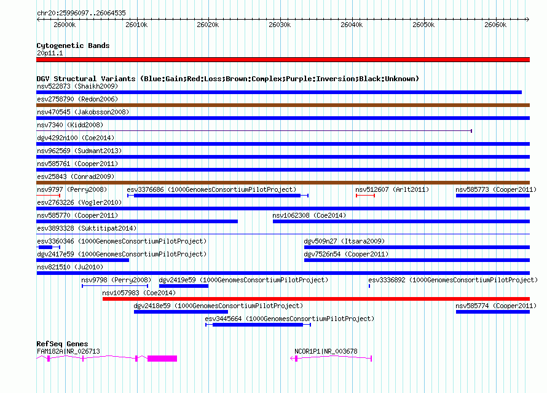547x393 pixels.
Task: Click the nsv7340 (Kidd2008) inversion label
Action: coord(70,125)
